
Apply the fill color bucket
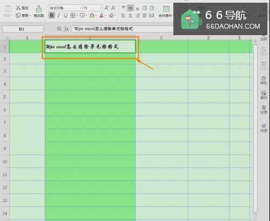tap(92, 16)
